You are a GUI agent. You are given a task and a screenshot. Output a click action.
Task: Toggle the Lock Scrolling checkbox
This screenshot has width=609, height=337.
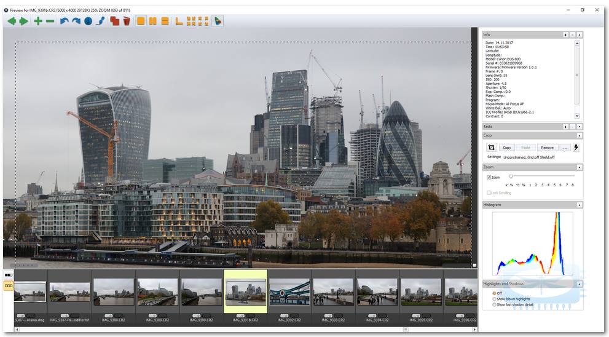(489, 193)
